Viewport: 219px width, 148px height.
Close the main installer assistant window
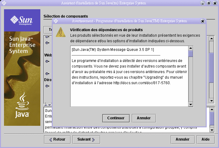[x=215, y=3]
